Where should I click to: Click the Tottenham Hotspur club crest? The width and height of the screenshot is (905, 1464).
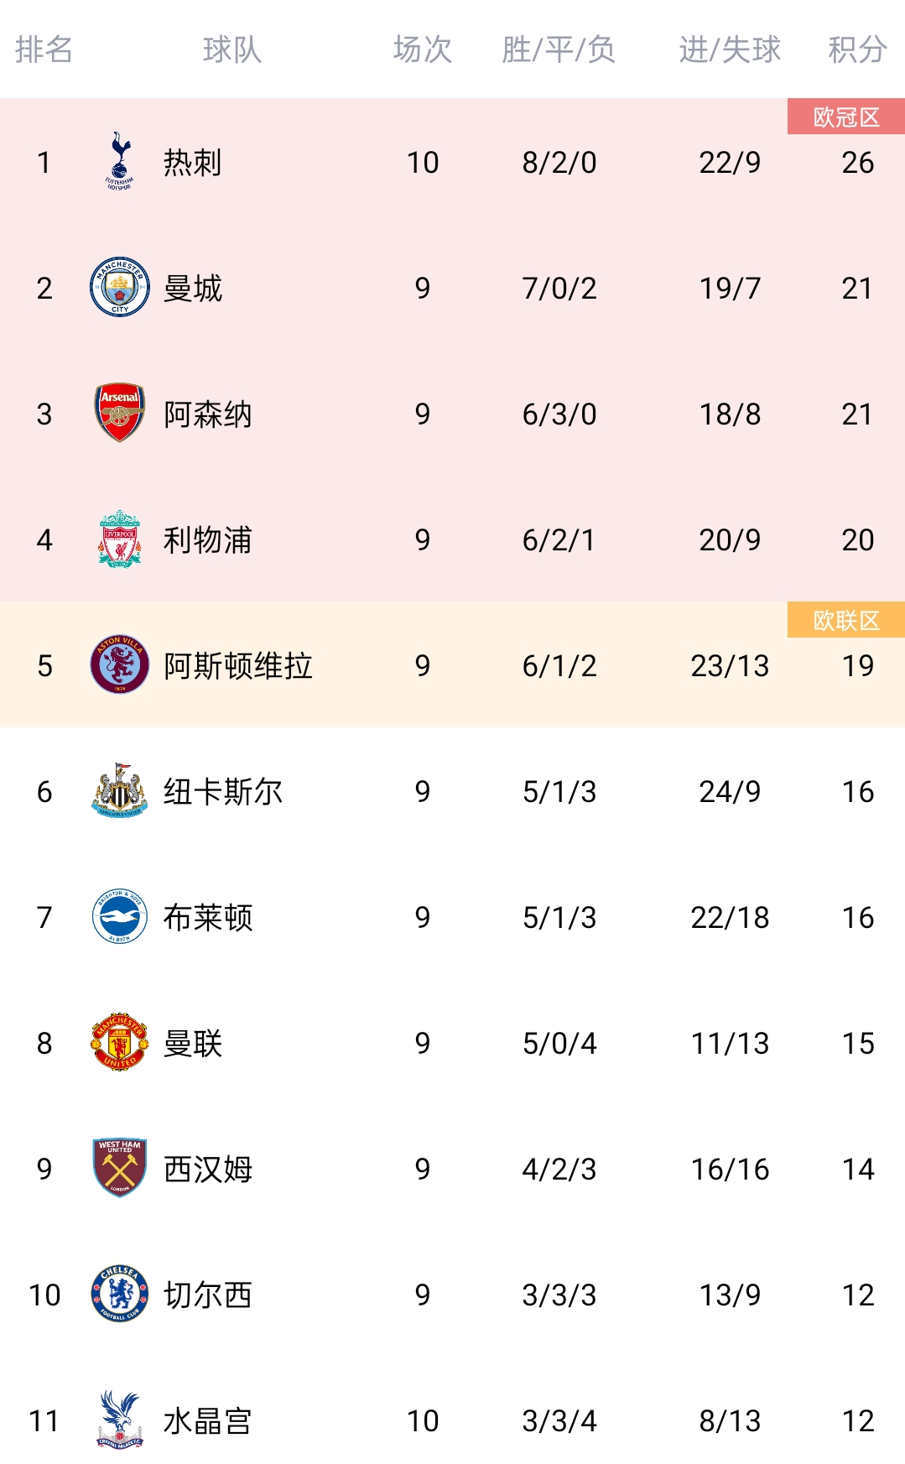coord(119,161)
